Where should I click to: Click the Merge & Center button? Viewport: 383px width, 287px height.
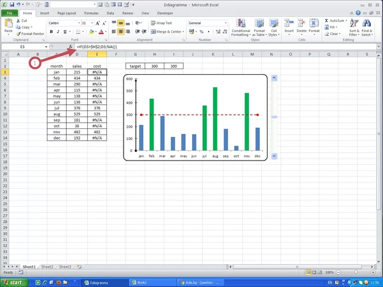point(166,31)
